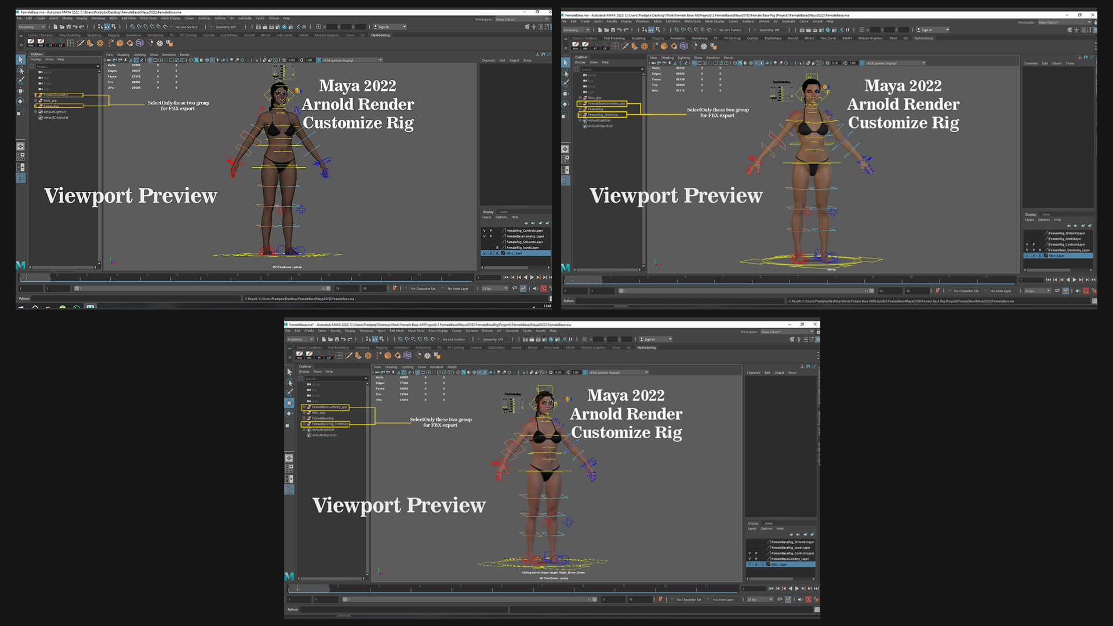Toggle loop playback button in bottom Maya window

click(780, 599)
